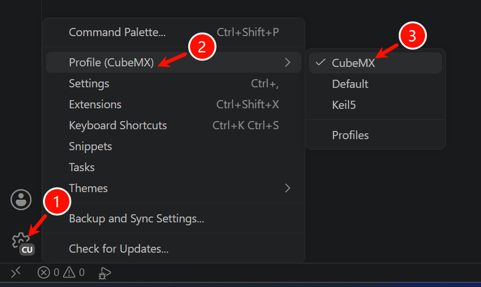The height and width of the screenshot is (287, 481).
Task: Expand the Themes submenu arrow
Action: click(287, 188)
